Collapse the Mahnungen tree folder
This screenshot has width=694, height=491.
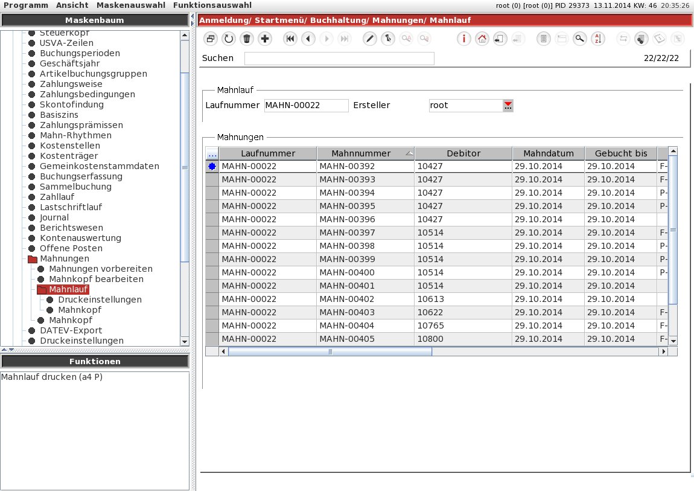point(33,259)
